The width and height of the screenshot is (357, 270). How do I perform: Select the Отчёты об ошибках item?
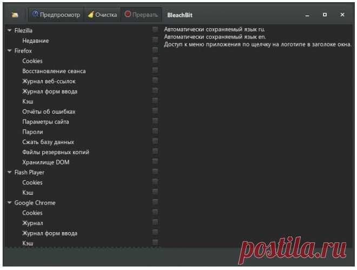point(49,111)
